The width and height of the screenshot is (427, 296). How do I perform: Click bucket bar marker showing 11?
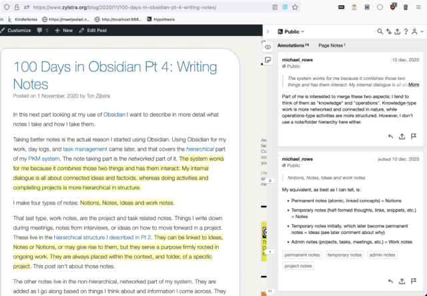270,291
